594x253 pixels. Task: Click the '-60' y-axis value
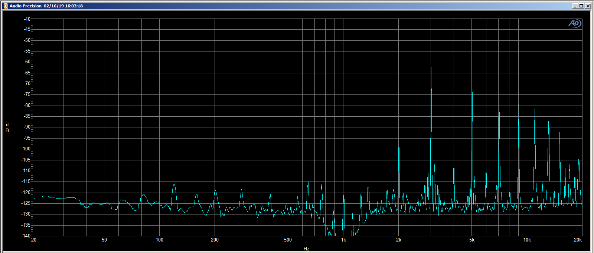tap(27, 62)
